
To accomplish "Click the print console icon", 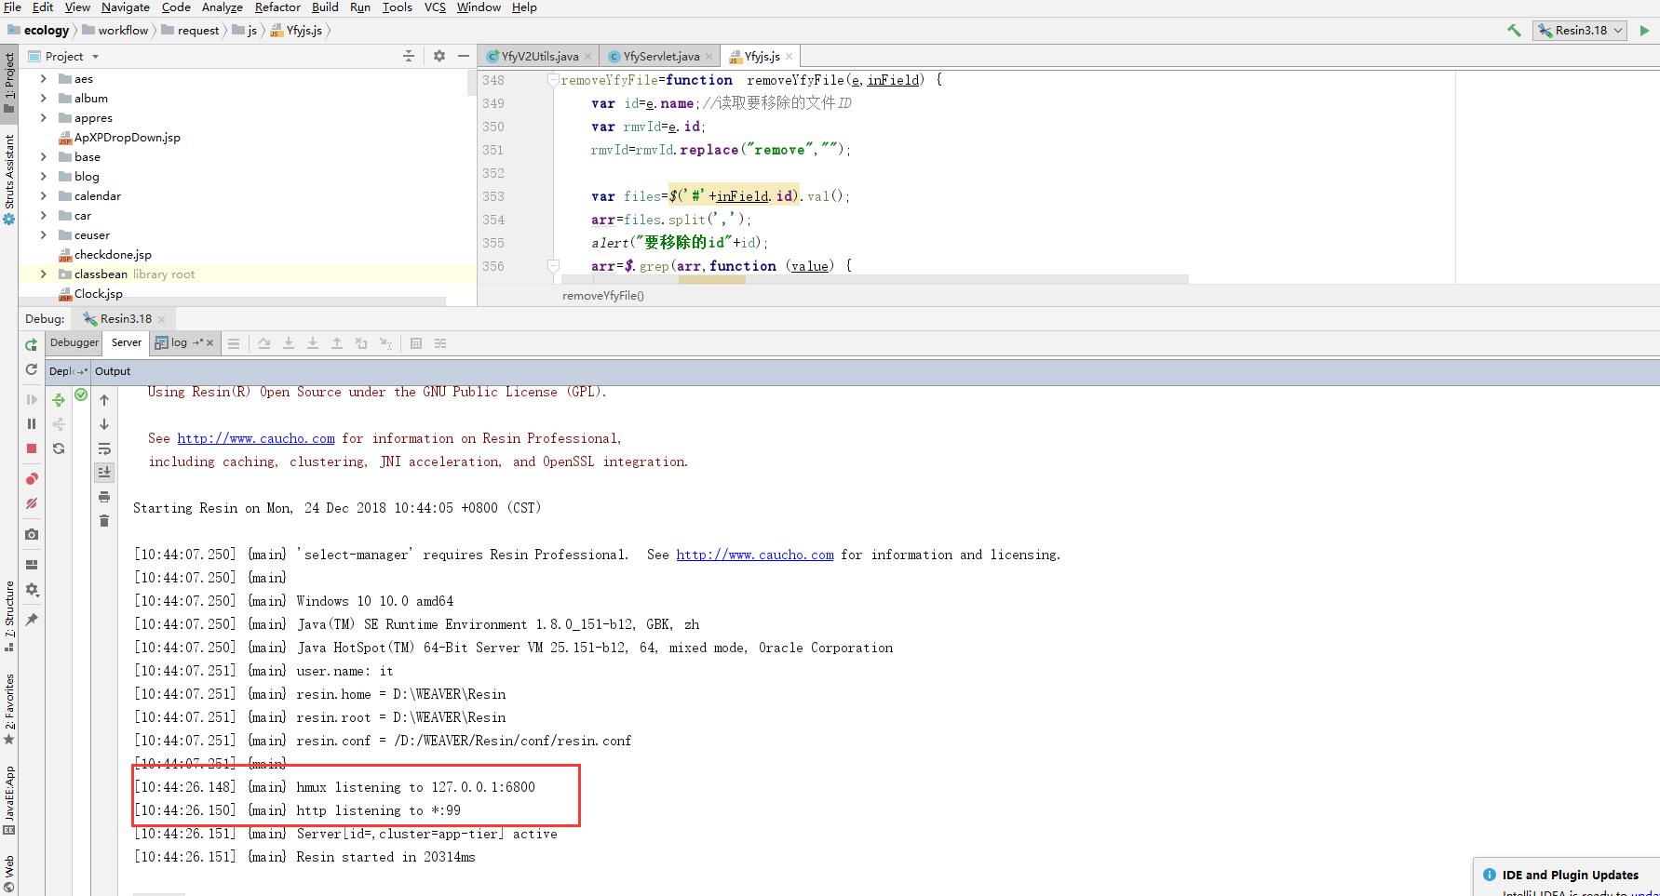I will (x=104, y=498).
